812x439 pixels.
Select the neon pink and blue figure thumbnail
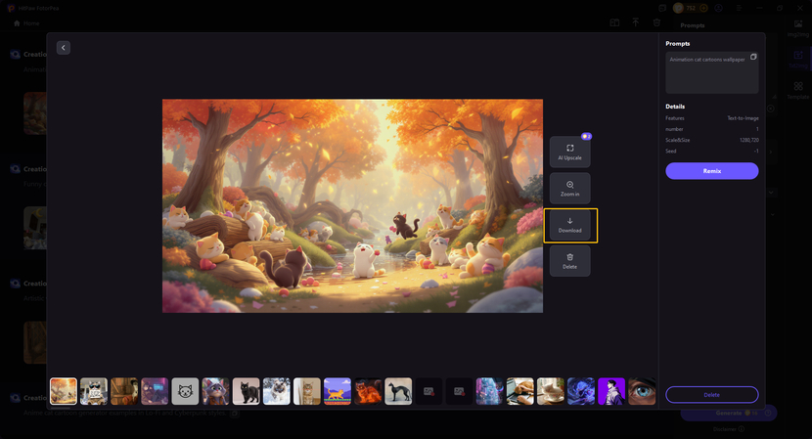[489, 391]
